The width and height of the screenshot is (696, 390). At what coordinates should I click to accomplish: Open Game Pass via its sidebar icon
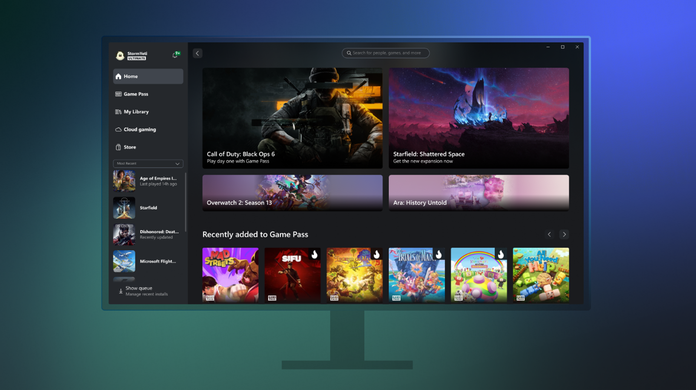coord(118,94)
